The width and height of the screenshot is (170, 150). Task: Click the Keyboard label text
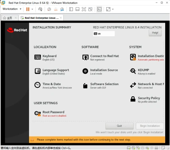click(49, 56)
